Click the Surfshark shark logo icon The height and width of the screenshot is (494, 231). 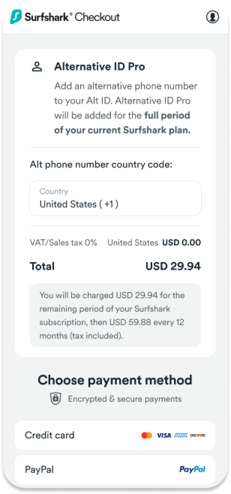16,17
